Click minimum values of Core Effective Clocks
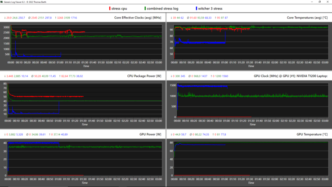This screenshot has height=187, width=332. pos(15,18)
